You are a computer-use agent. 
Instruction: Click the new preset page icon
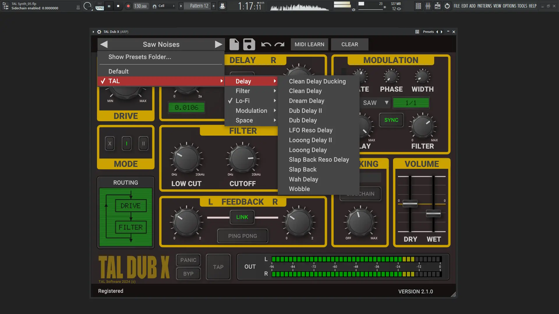pyautogui.click(x=234, y=44)
